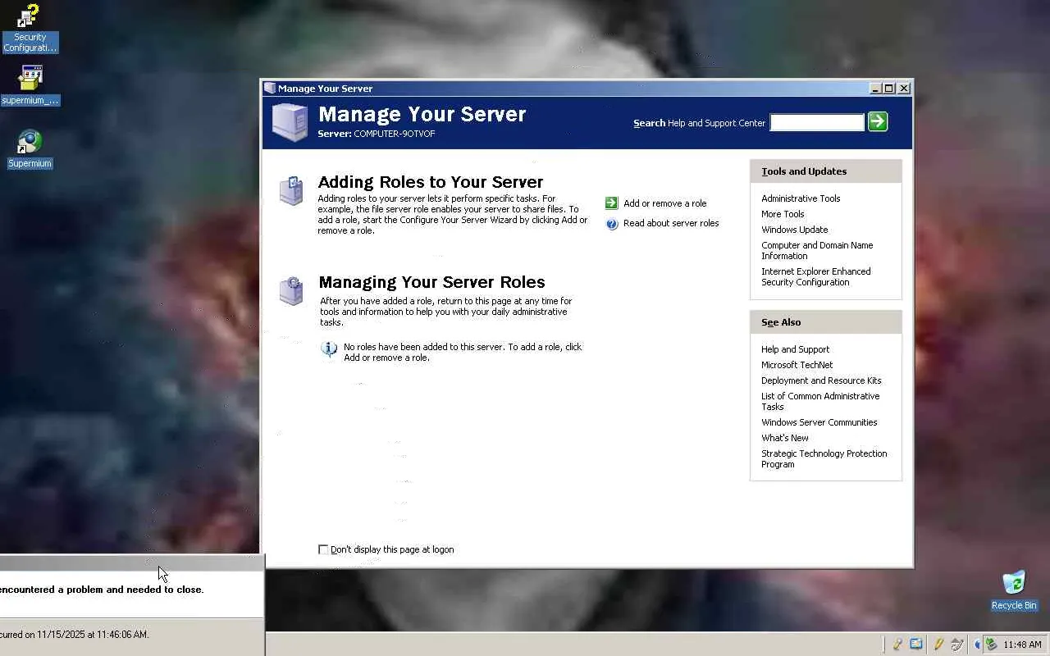The height and width of the screenshot is (656, 1050).
Task: Select the Supermium browser shortcut on desktop
Action: pyautogui.click(x=30, y=149)
